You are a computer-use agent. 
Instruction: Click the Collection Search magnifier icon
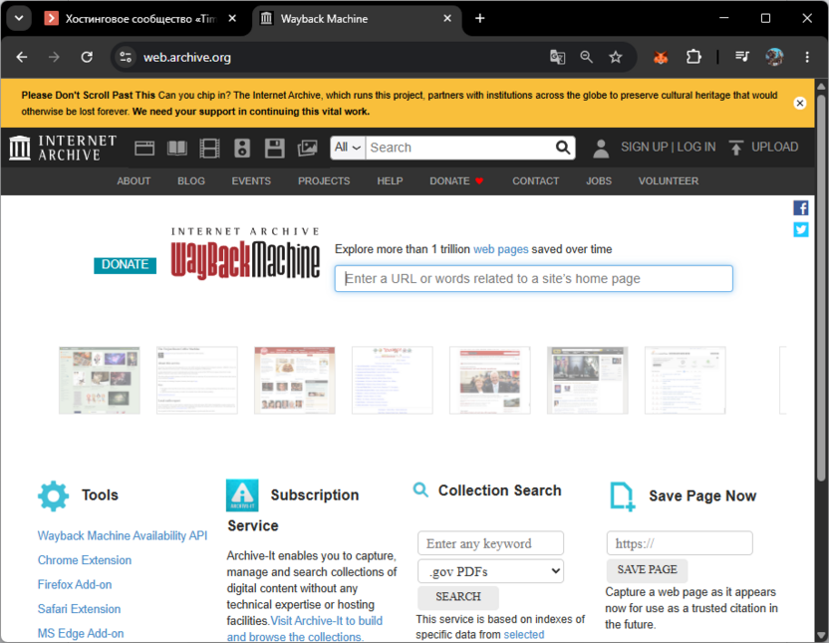pos(420,489)
